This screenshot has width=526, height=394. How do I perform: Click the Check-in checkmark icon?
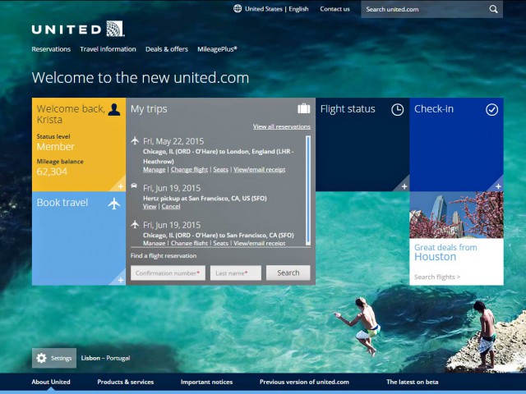491,109
